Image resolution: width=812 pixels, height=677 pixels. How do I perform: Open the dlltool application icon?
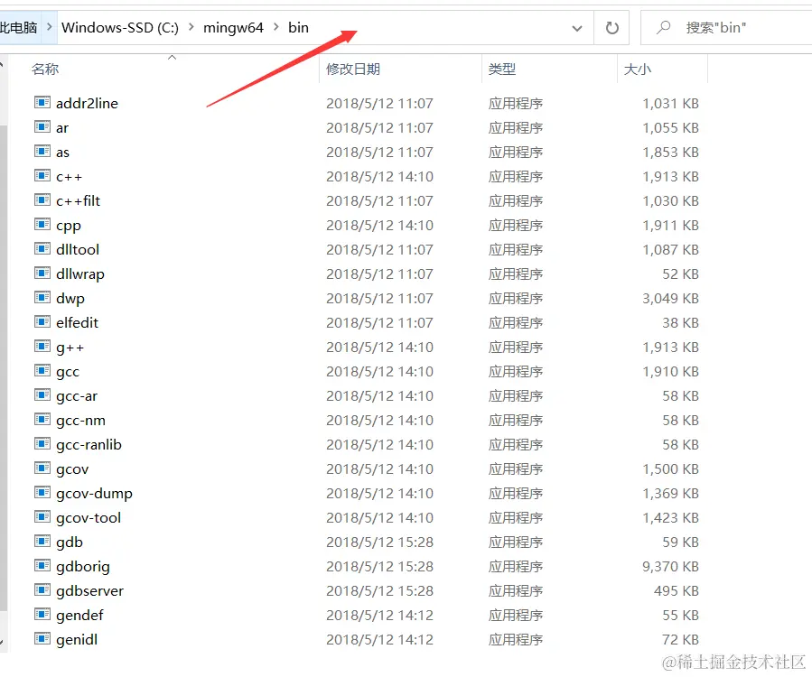point(42,249)
